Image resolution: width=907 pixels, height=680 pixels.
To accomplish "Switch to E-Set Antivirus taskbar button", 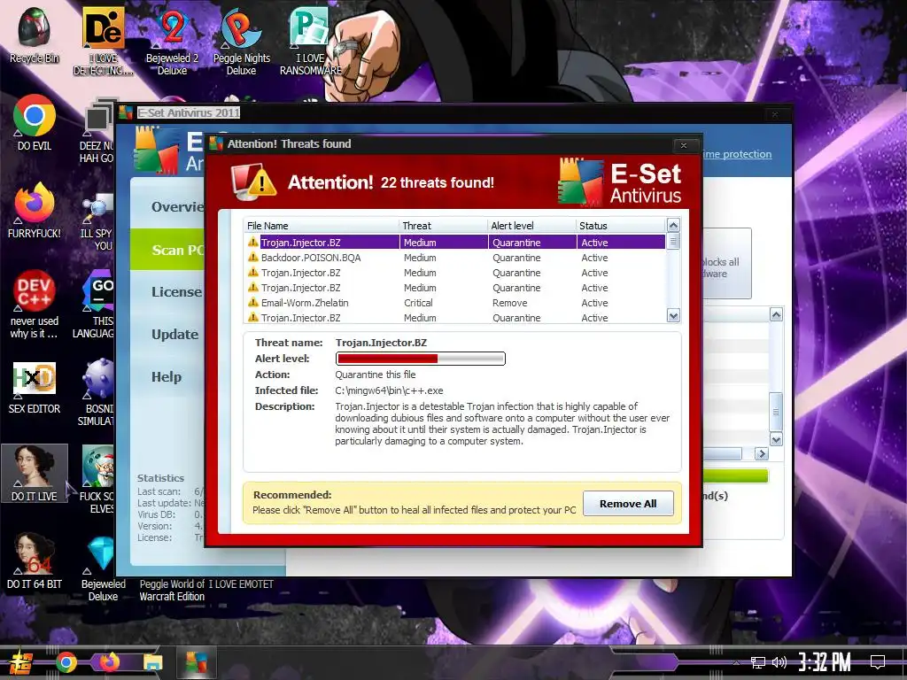I will pyautogui.click(x=196, y=662).
